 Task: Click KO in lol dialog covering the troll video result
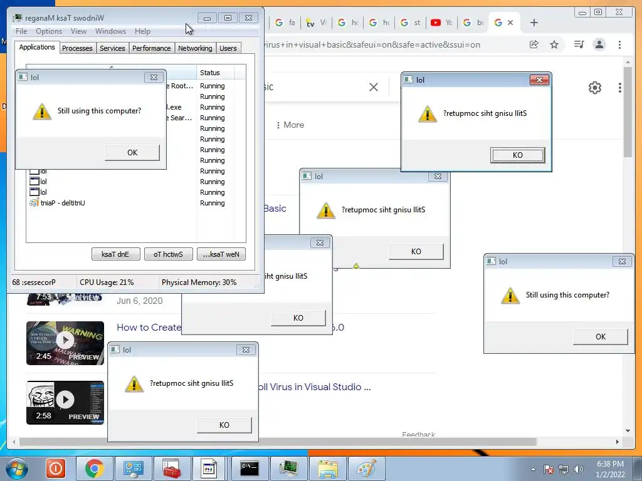point(224,425)
